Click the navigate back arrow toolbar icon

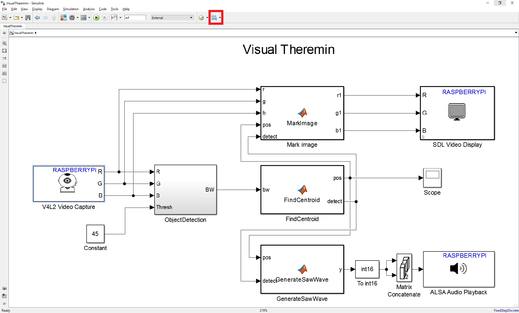(38, 17)
